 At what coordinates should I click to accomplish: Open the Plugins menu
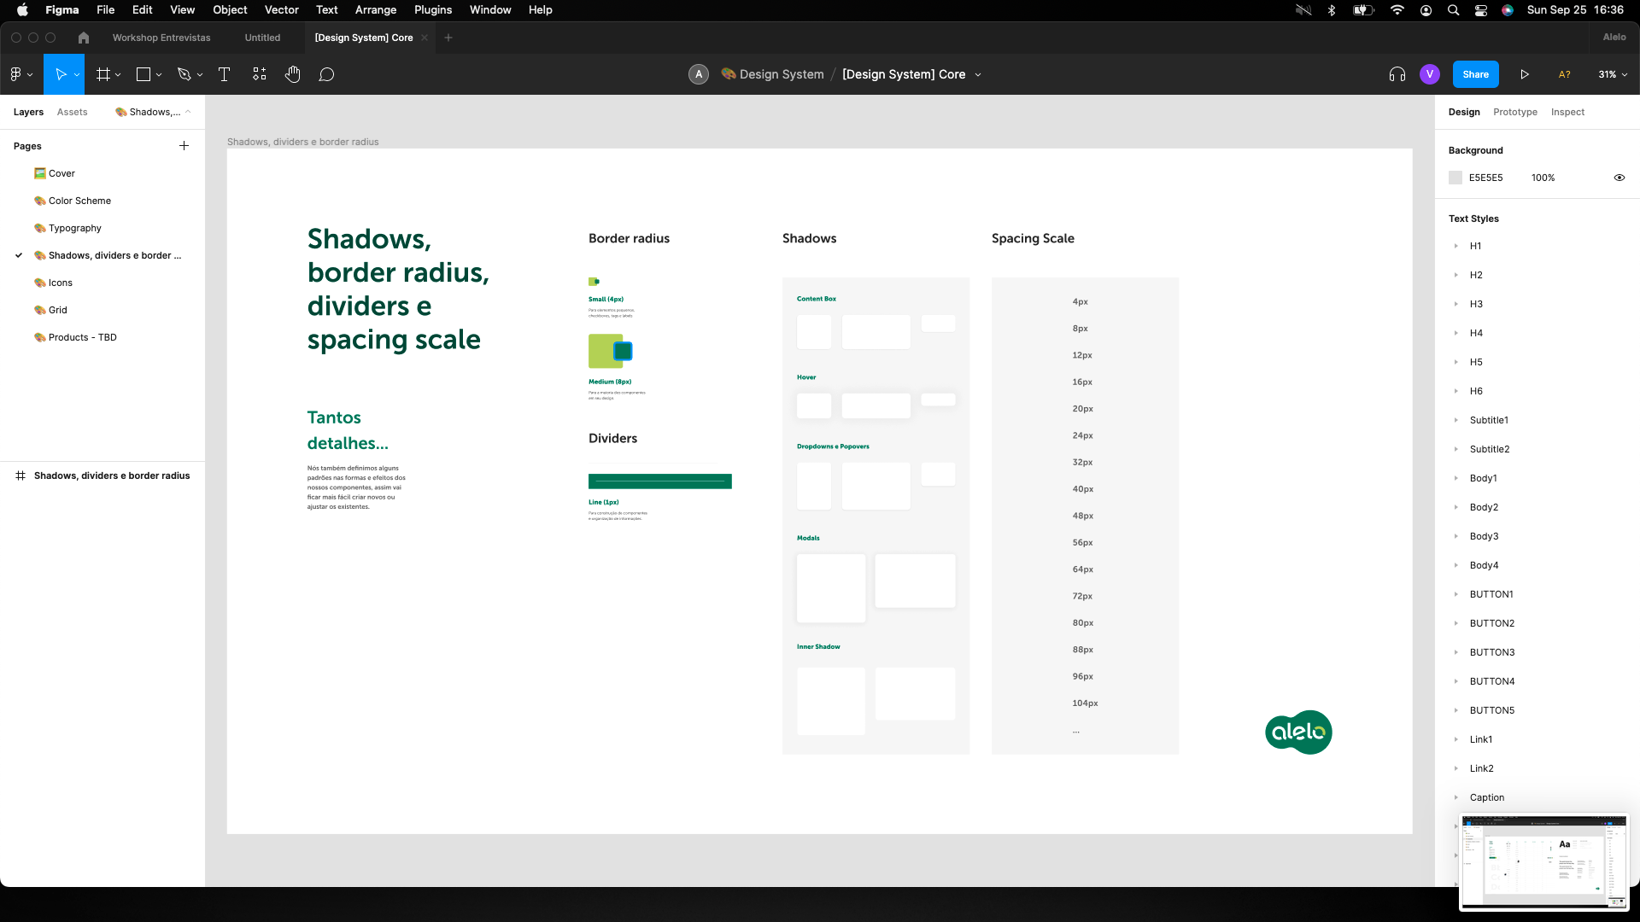click(432, 10)
